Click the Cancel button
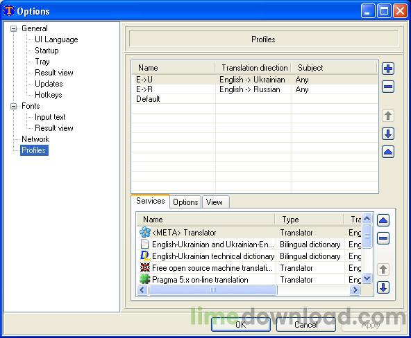 point(306,325)
